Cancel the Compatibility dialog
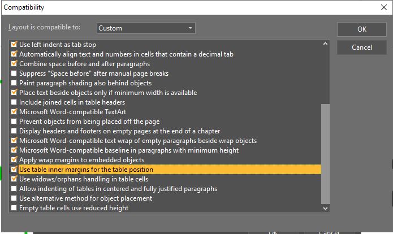The width and height of the screenshot is (393, 234). (x=361, y=47)
